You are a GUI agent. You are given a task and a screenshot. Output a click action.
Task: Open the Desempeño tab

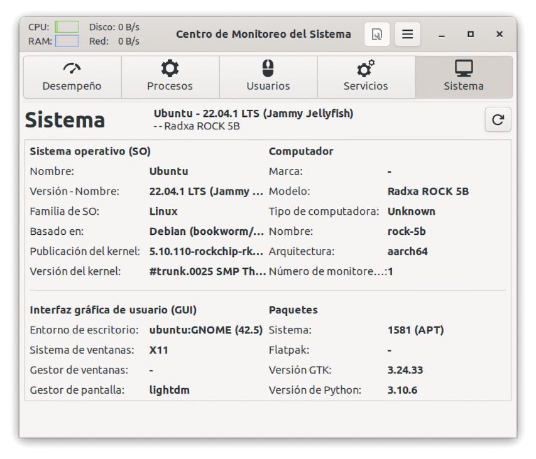[x=72, y=77]
